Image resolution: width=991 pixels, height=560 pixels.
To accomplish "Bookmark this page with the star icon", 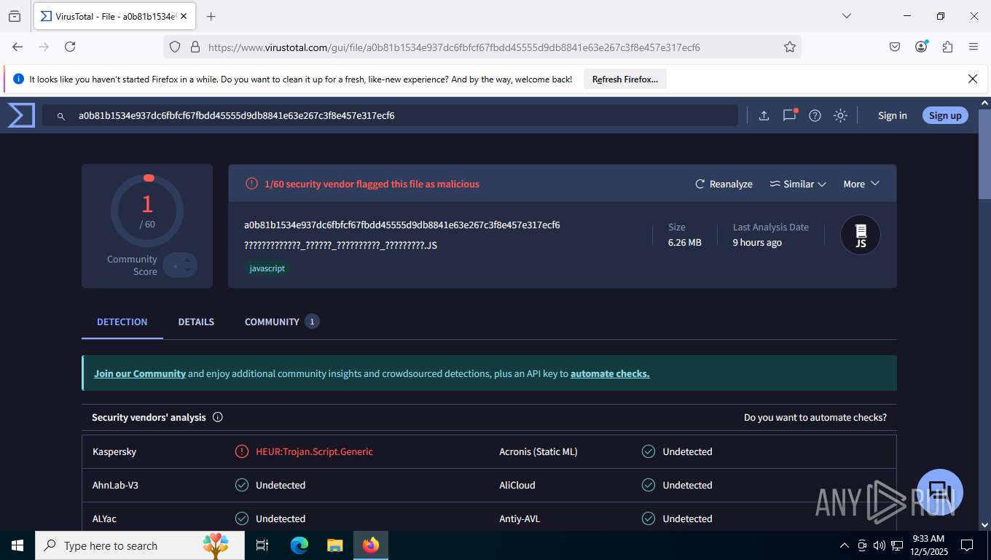I will coord(790,47).
